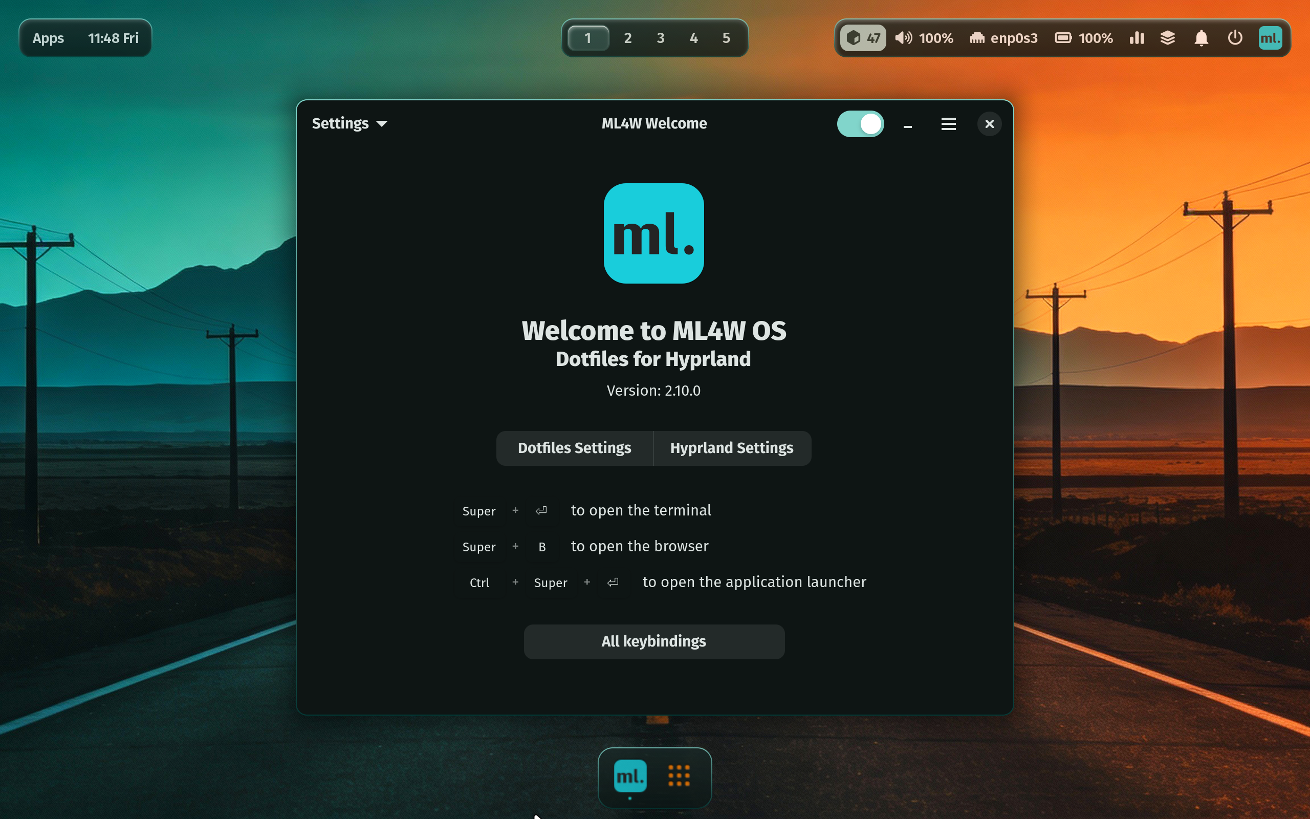Open Hyprland Settings
This screenshot has width=1310, height=819.
[732, 448]
